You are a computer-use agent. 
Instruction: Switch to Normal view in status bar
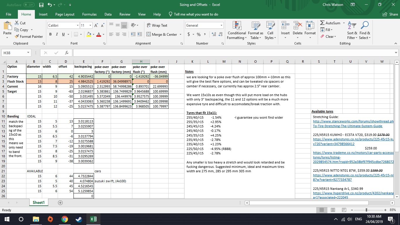tap(322, 210)
